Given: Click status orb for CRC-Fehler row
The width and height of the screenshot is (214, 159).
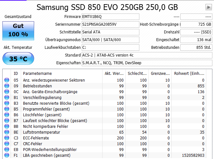Looking at the screenshot, I should tap(7, 144).
